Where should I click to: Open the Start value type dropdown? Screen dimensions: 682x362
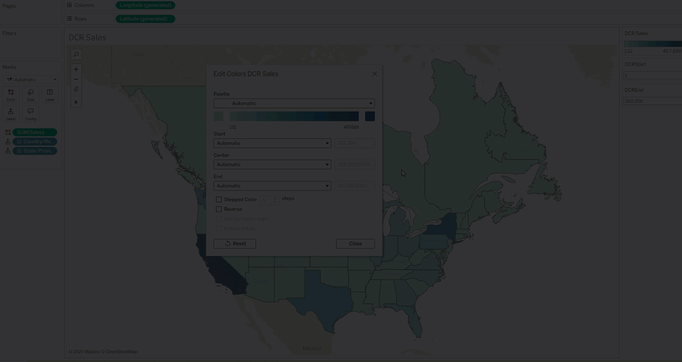(x=272, y=143)
